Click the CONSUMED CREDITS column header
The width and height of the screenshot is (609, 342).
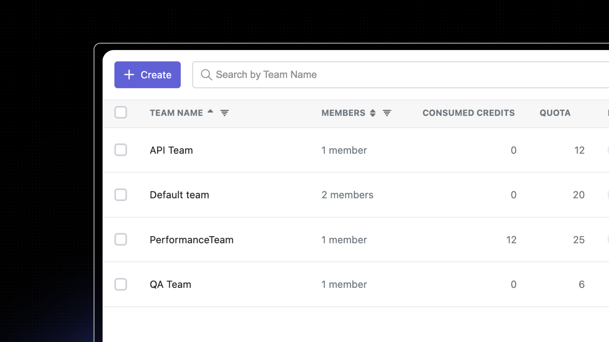[x=468, y=113]
